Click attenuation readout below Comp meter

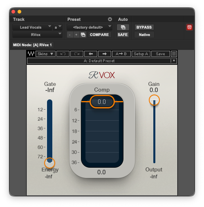click(101, 172)
